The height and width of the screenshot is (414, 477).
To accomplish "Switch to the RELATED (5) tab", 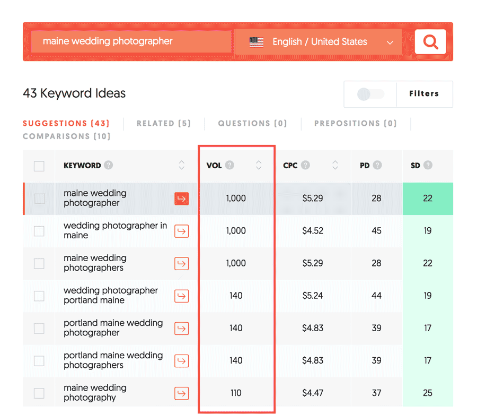I will tap(164, 123).
